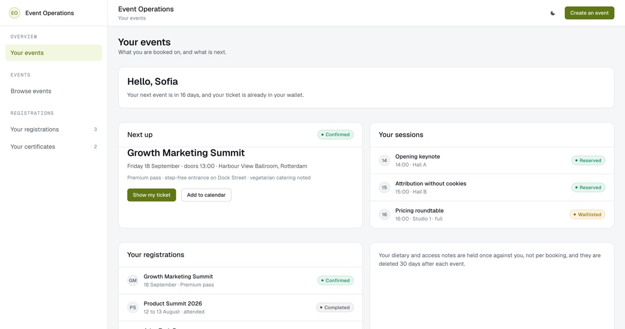
Task: Click the registrations count 3 in the sidebar
Action: point(95,129)
